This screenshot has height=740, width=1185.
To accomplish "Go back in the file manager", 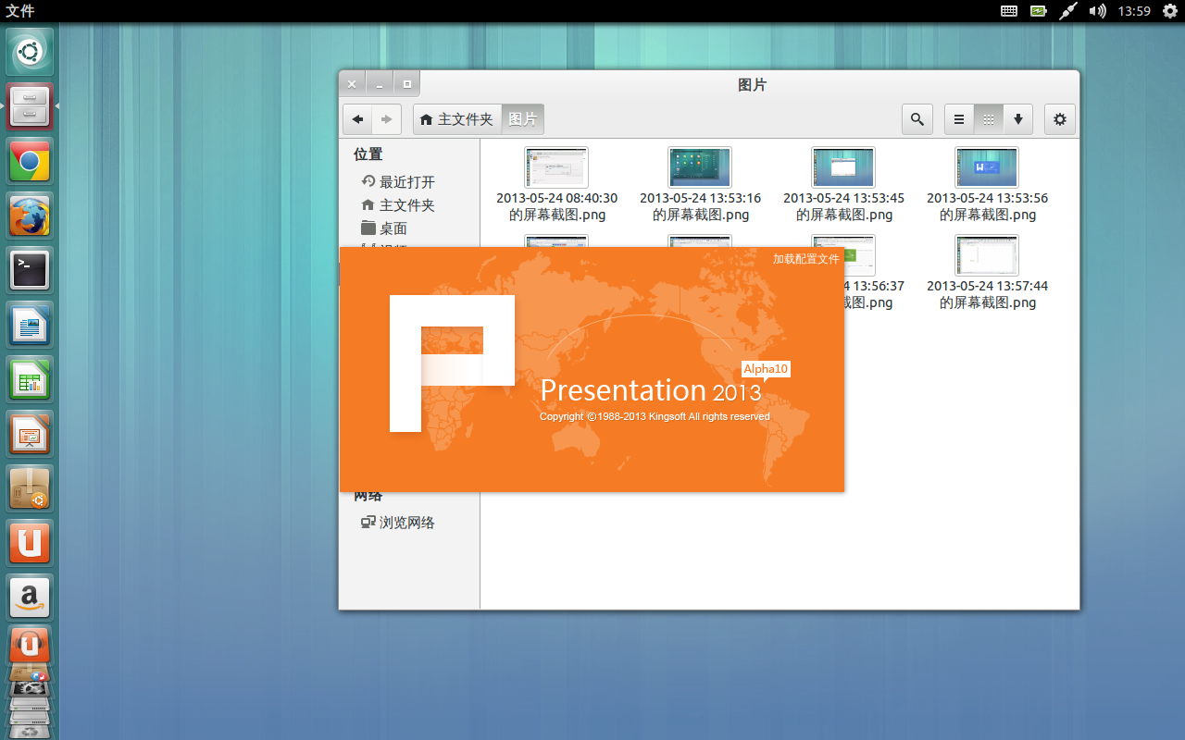I will [357, 119].
